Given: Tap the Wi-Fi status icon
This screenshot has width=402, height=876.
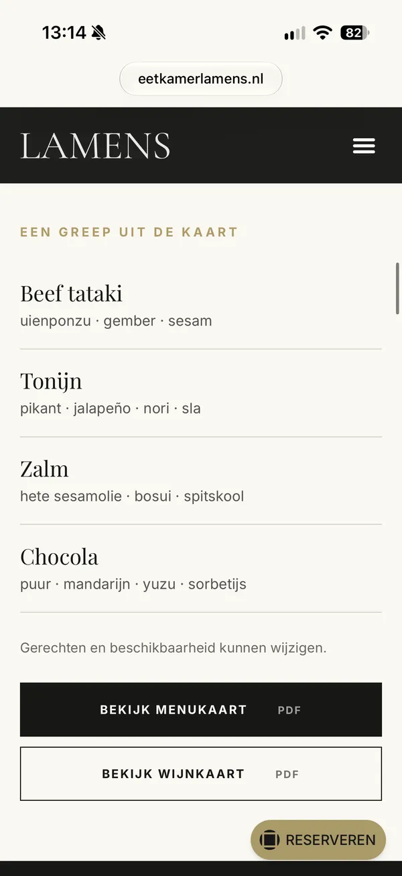Looking at the screenshot, I should click(323, 32).
